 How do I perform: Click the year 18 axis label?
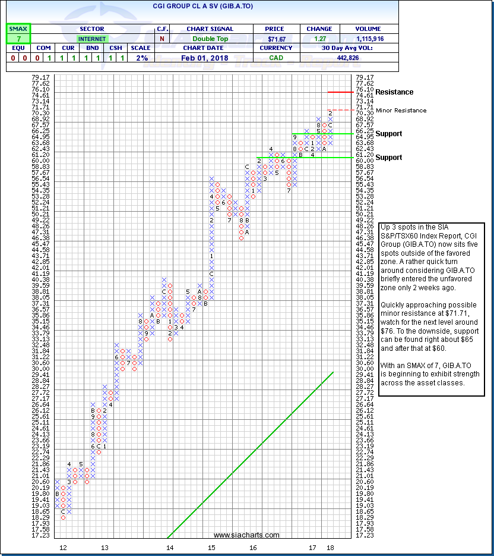pyautogui.click(x=331, y=546)
